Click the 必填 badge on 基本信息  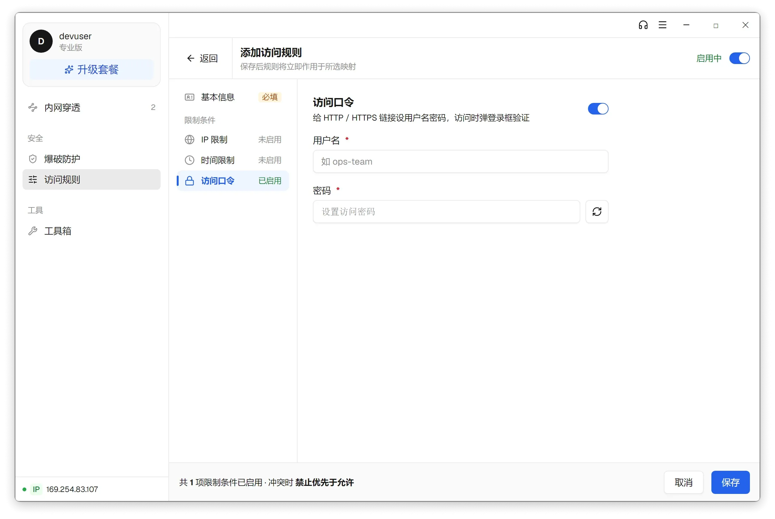tap(270, 97)
